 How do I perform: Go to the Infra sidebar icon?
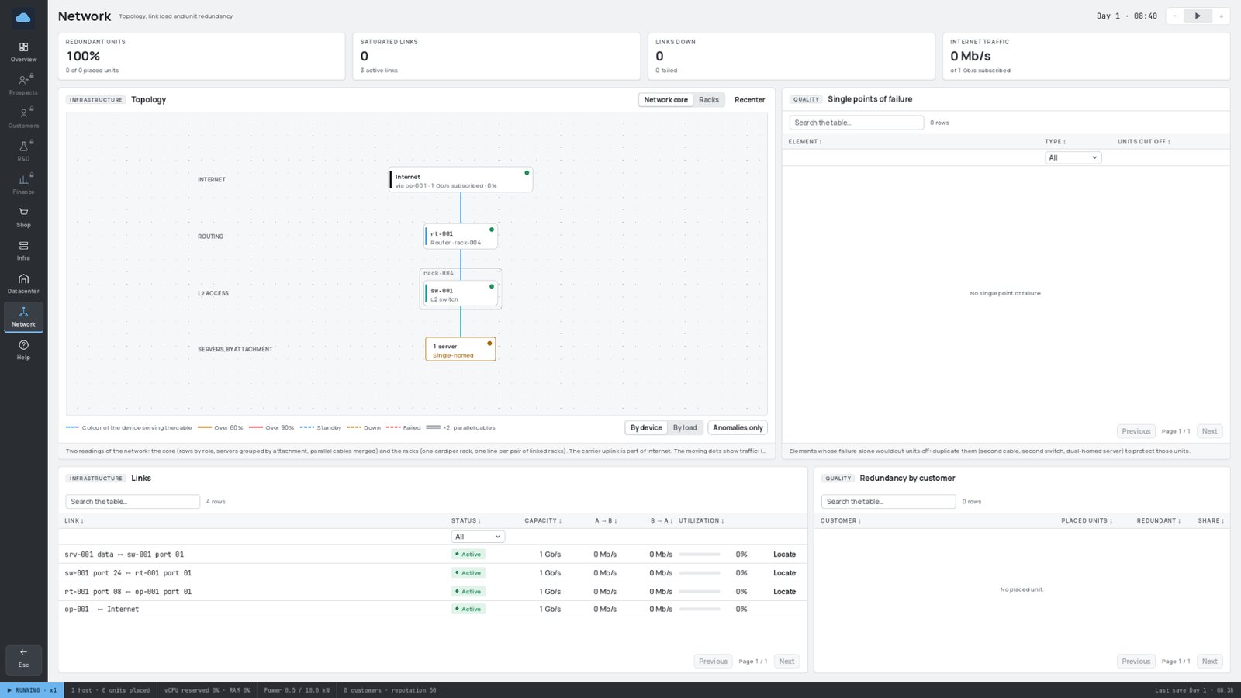23,245
